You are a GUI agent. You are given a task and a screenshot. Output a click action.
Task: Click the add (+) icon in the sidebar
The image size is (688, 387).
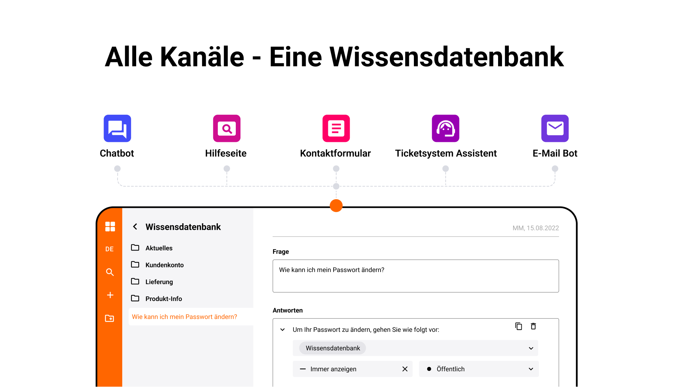tap(109, 295)
